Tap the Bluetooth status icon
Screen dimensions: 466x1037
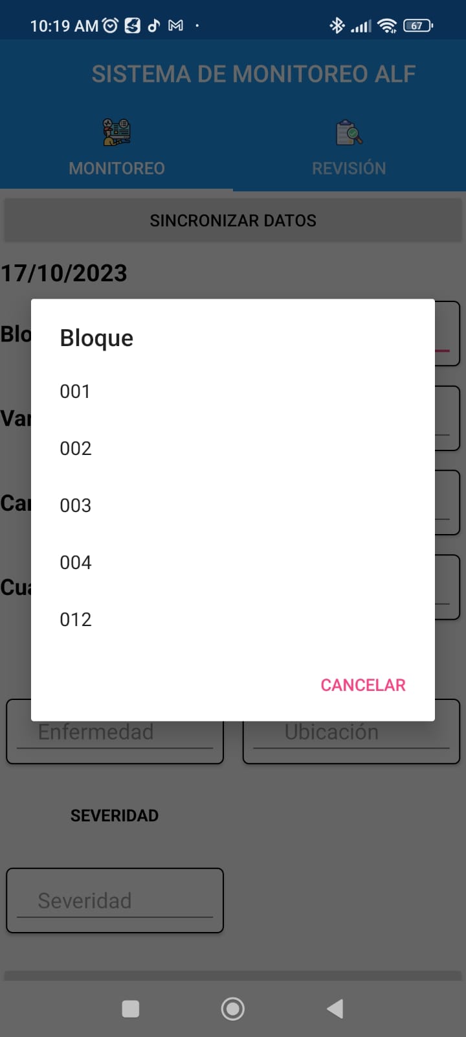[337, 25]
